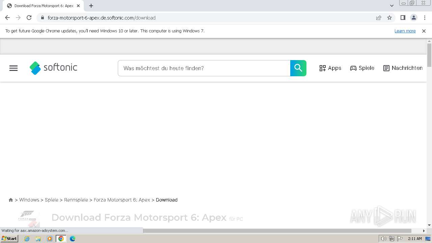Switch to Chrome in the taskbar
The image size is (432, 243).
[x=61, y=239]
